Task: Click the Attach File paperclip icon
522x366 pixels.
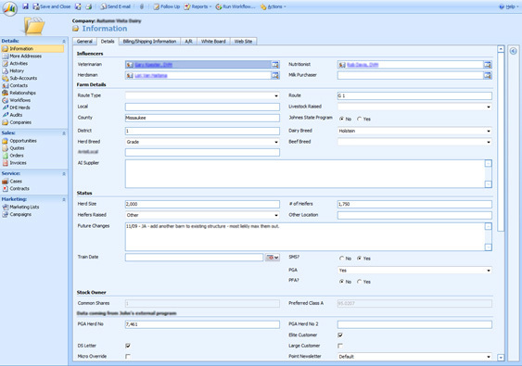Action: click(x=142, y=6)
